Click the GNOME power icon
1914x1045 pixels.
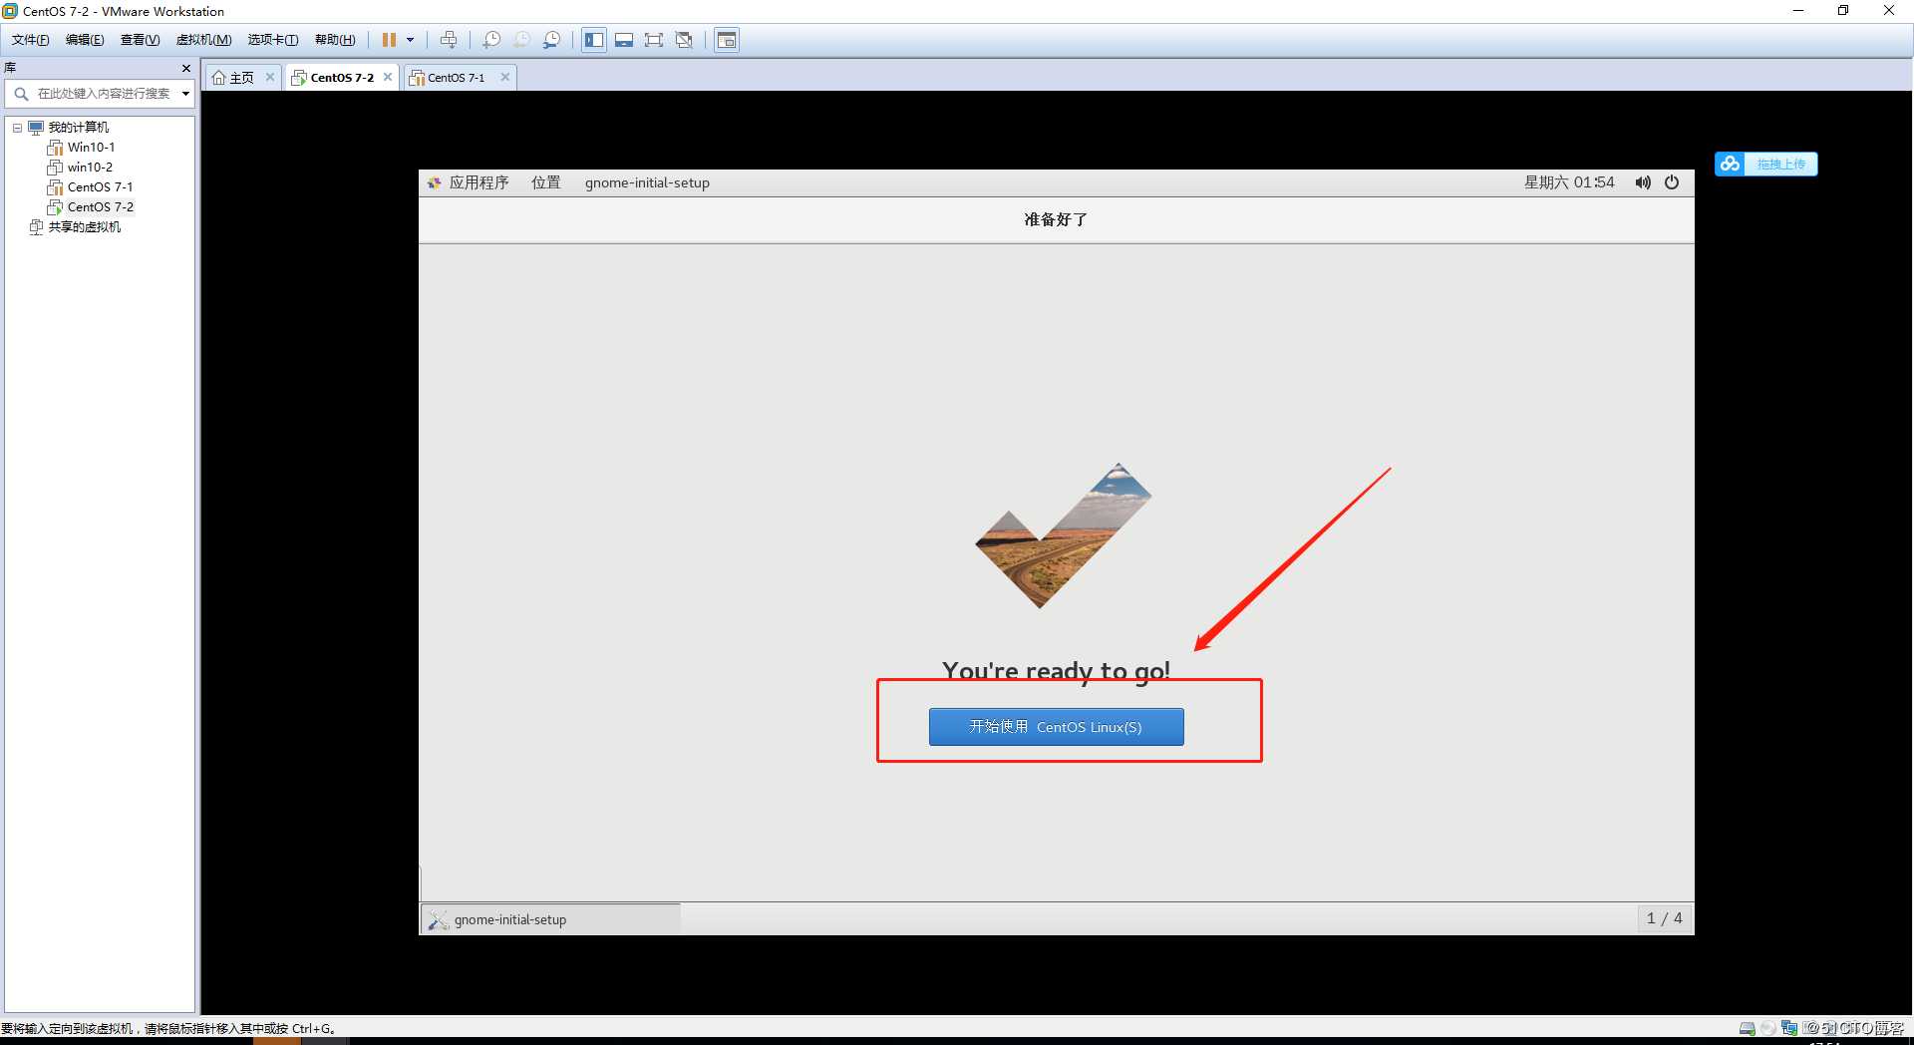coord(1672,182)
